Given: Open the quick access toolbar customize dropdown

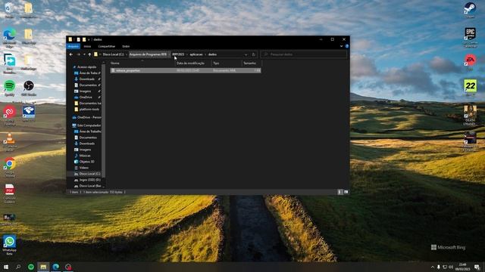Looking at the screenshot, I should [x=89, y=39].
